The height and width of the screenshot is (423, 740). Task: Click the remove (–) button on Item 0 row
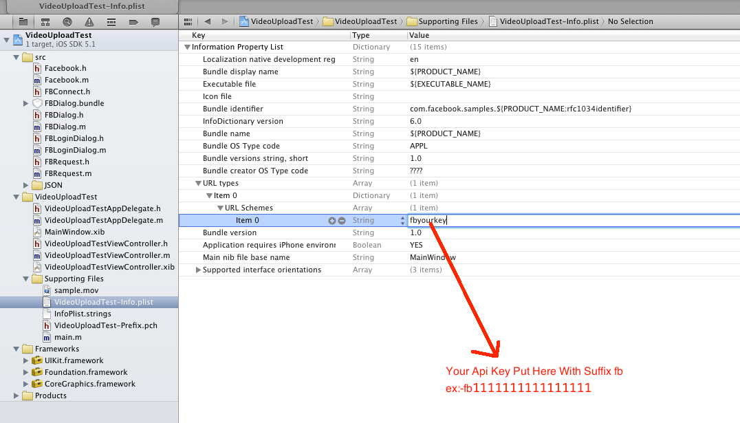(x=342, y=221)
